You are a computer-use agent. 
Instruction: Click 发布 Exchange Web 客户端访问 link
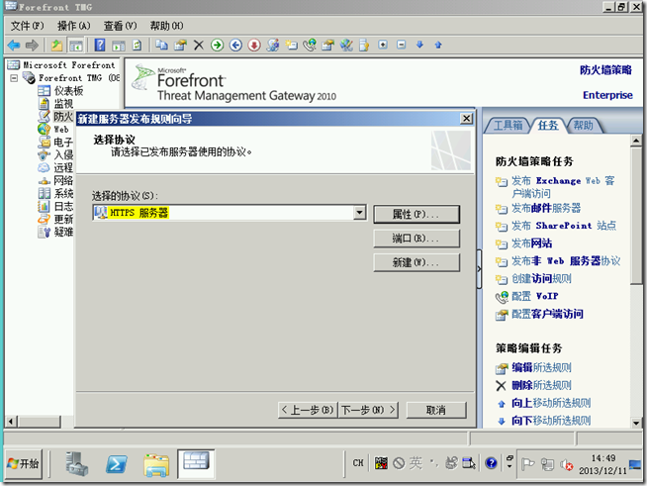coord(563,187)
